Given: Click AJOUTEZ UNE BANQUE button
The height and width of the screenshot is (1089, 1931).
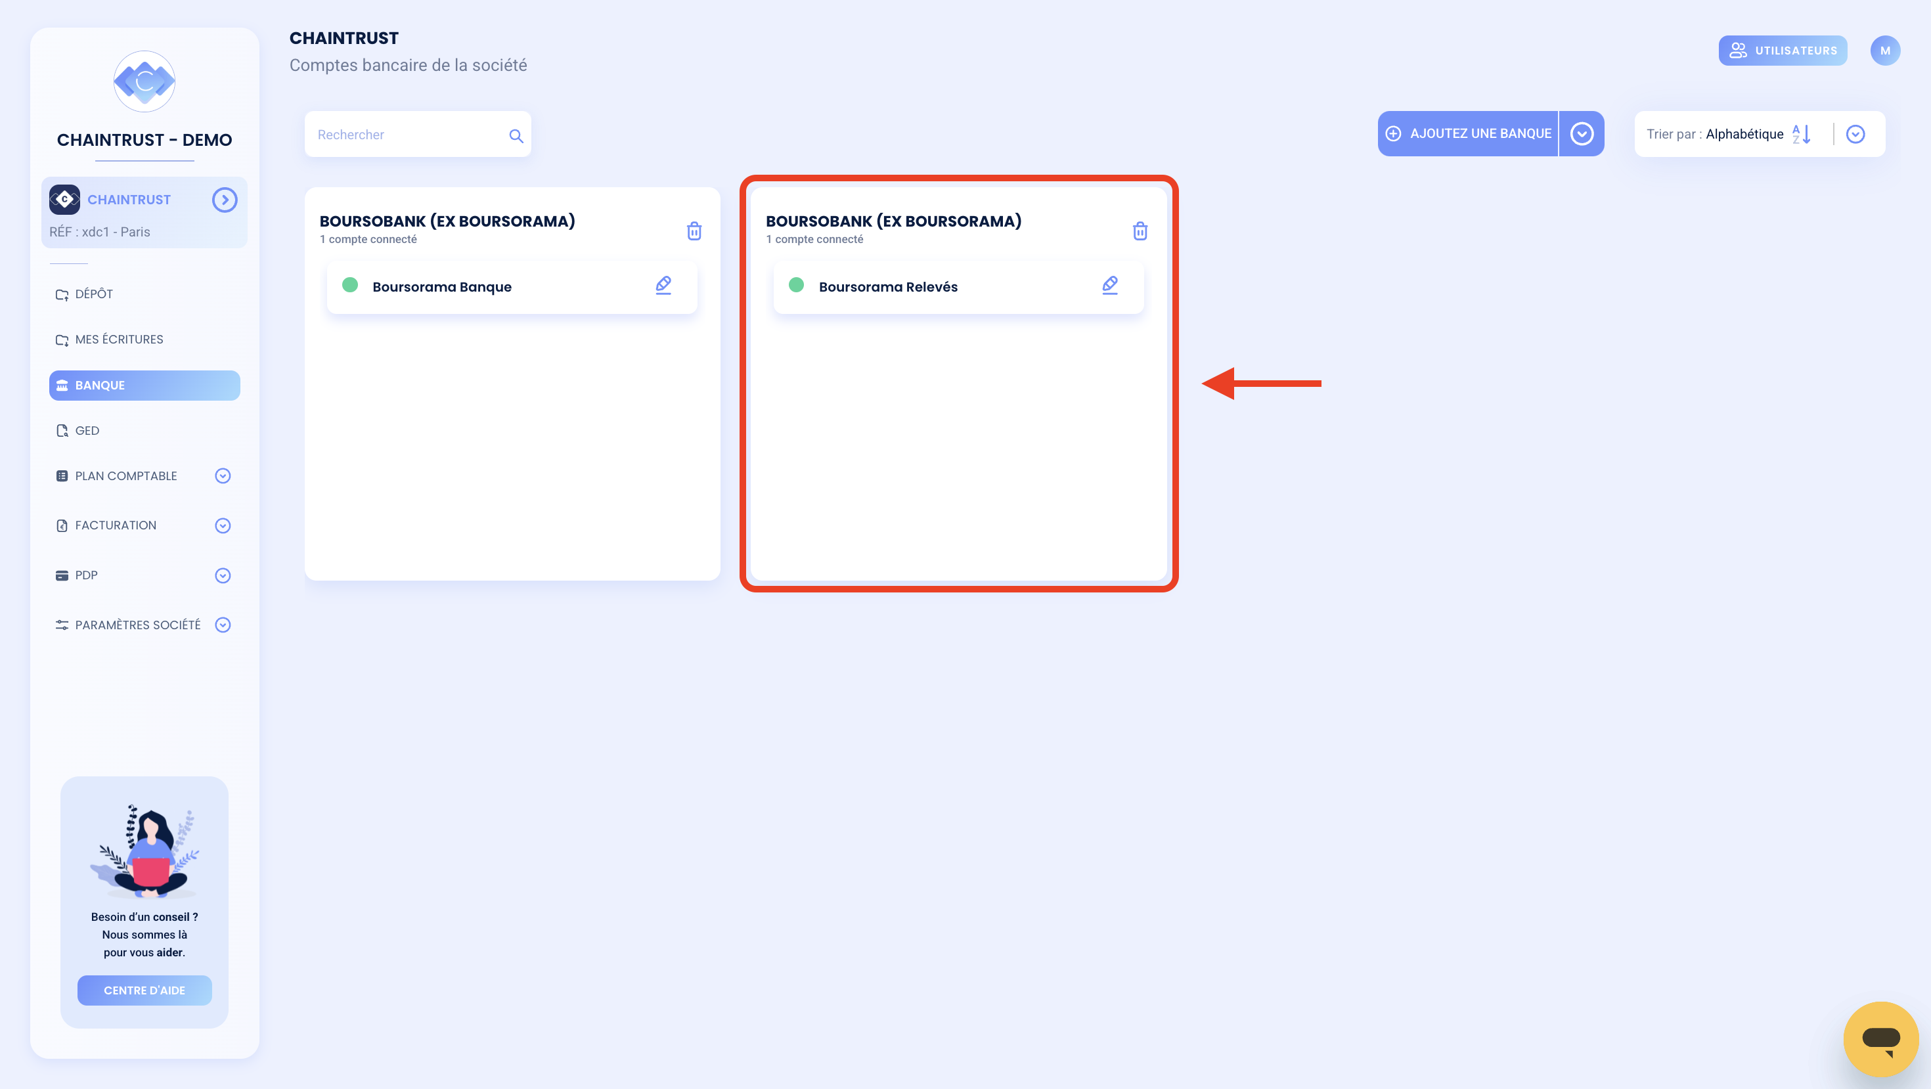Looking at the screenshot, I should [1468, 133].
